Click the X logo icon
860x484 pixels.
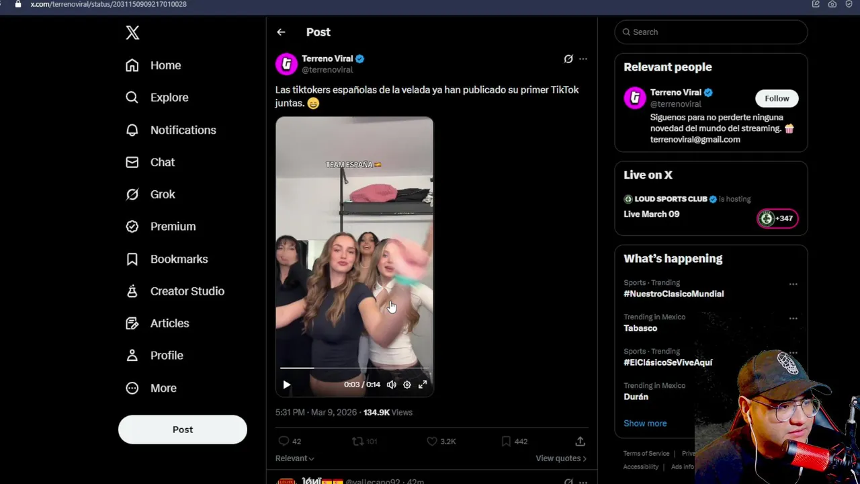point(132,32)
